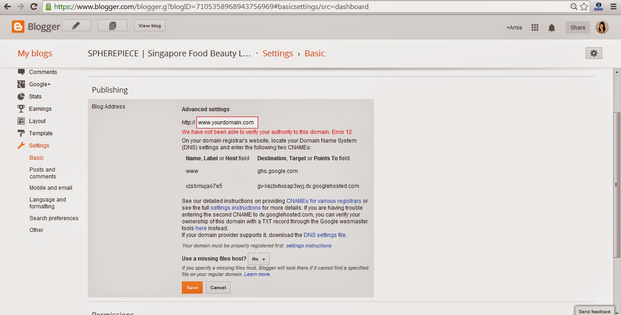This screenshot has height=315, width=621.
Task: Click the Settings breadcrumb link
Action: [x=278, y=53]
